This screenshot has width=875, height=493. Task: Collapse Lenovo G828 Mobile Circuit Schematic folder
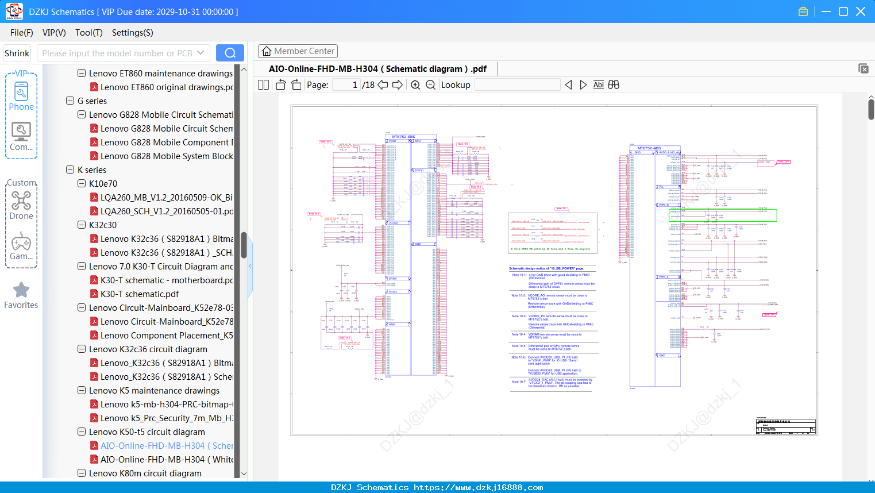pos(82,114)
